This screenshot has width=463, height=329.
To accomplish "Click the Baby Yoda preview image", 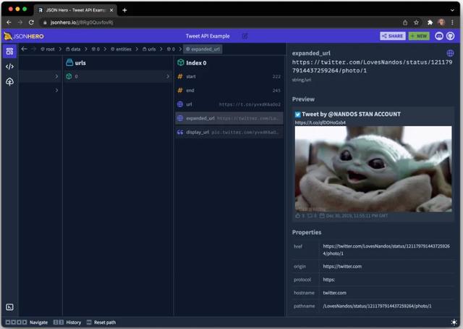I will 373,168.
